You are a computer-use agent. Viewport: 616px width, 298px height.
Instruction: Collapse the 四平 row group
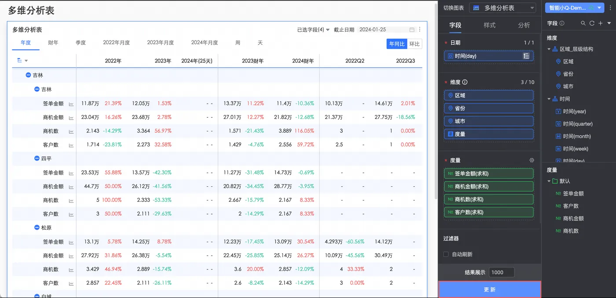pos(37,159)
